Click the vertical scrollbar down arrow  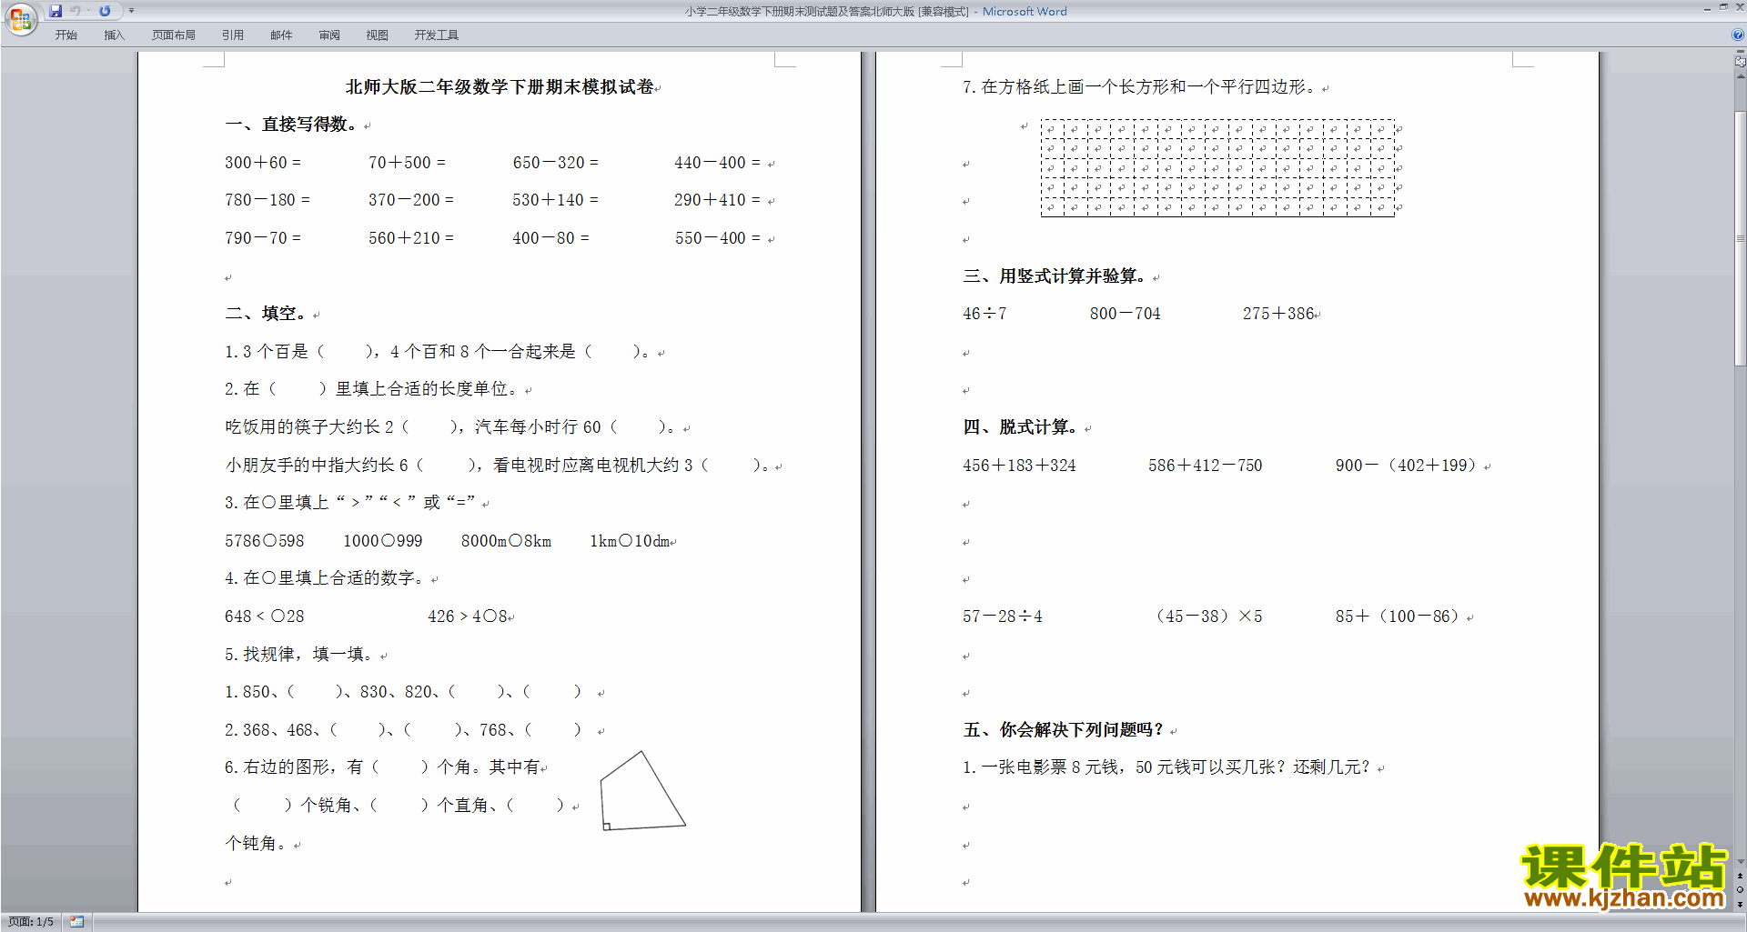pos(1740,861)
